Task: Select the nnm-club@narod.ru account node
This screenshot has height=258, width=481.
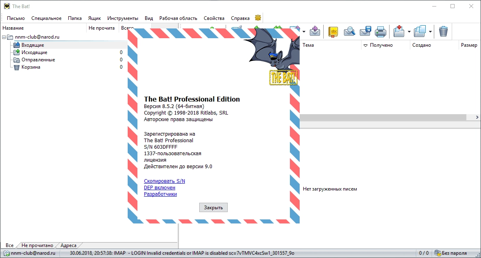Action: (x=37, y=37)
